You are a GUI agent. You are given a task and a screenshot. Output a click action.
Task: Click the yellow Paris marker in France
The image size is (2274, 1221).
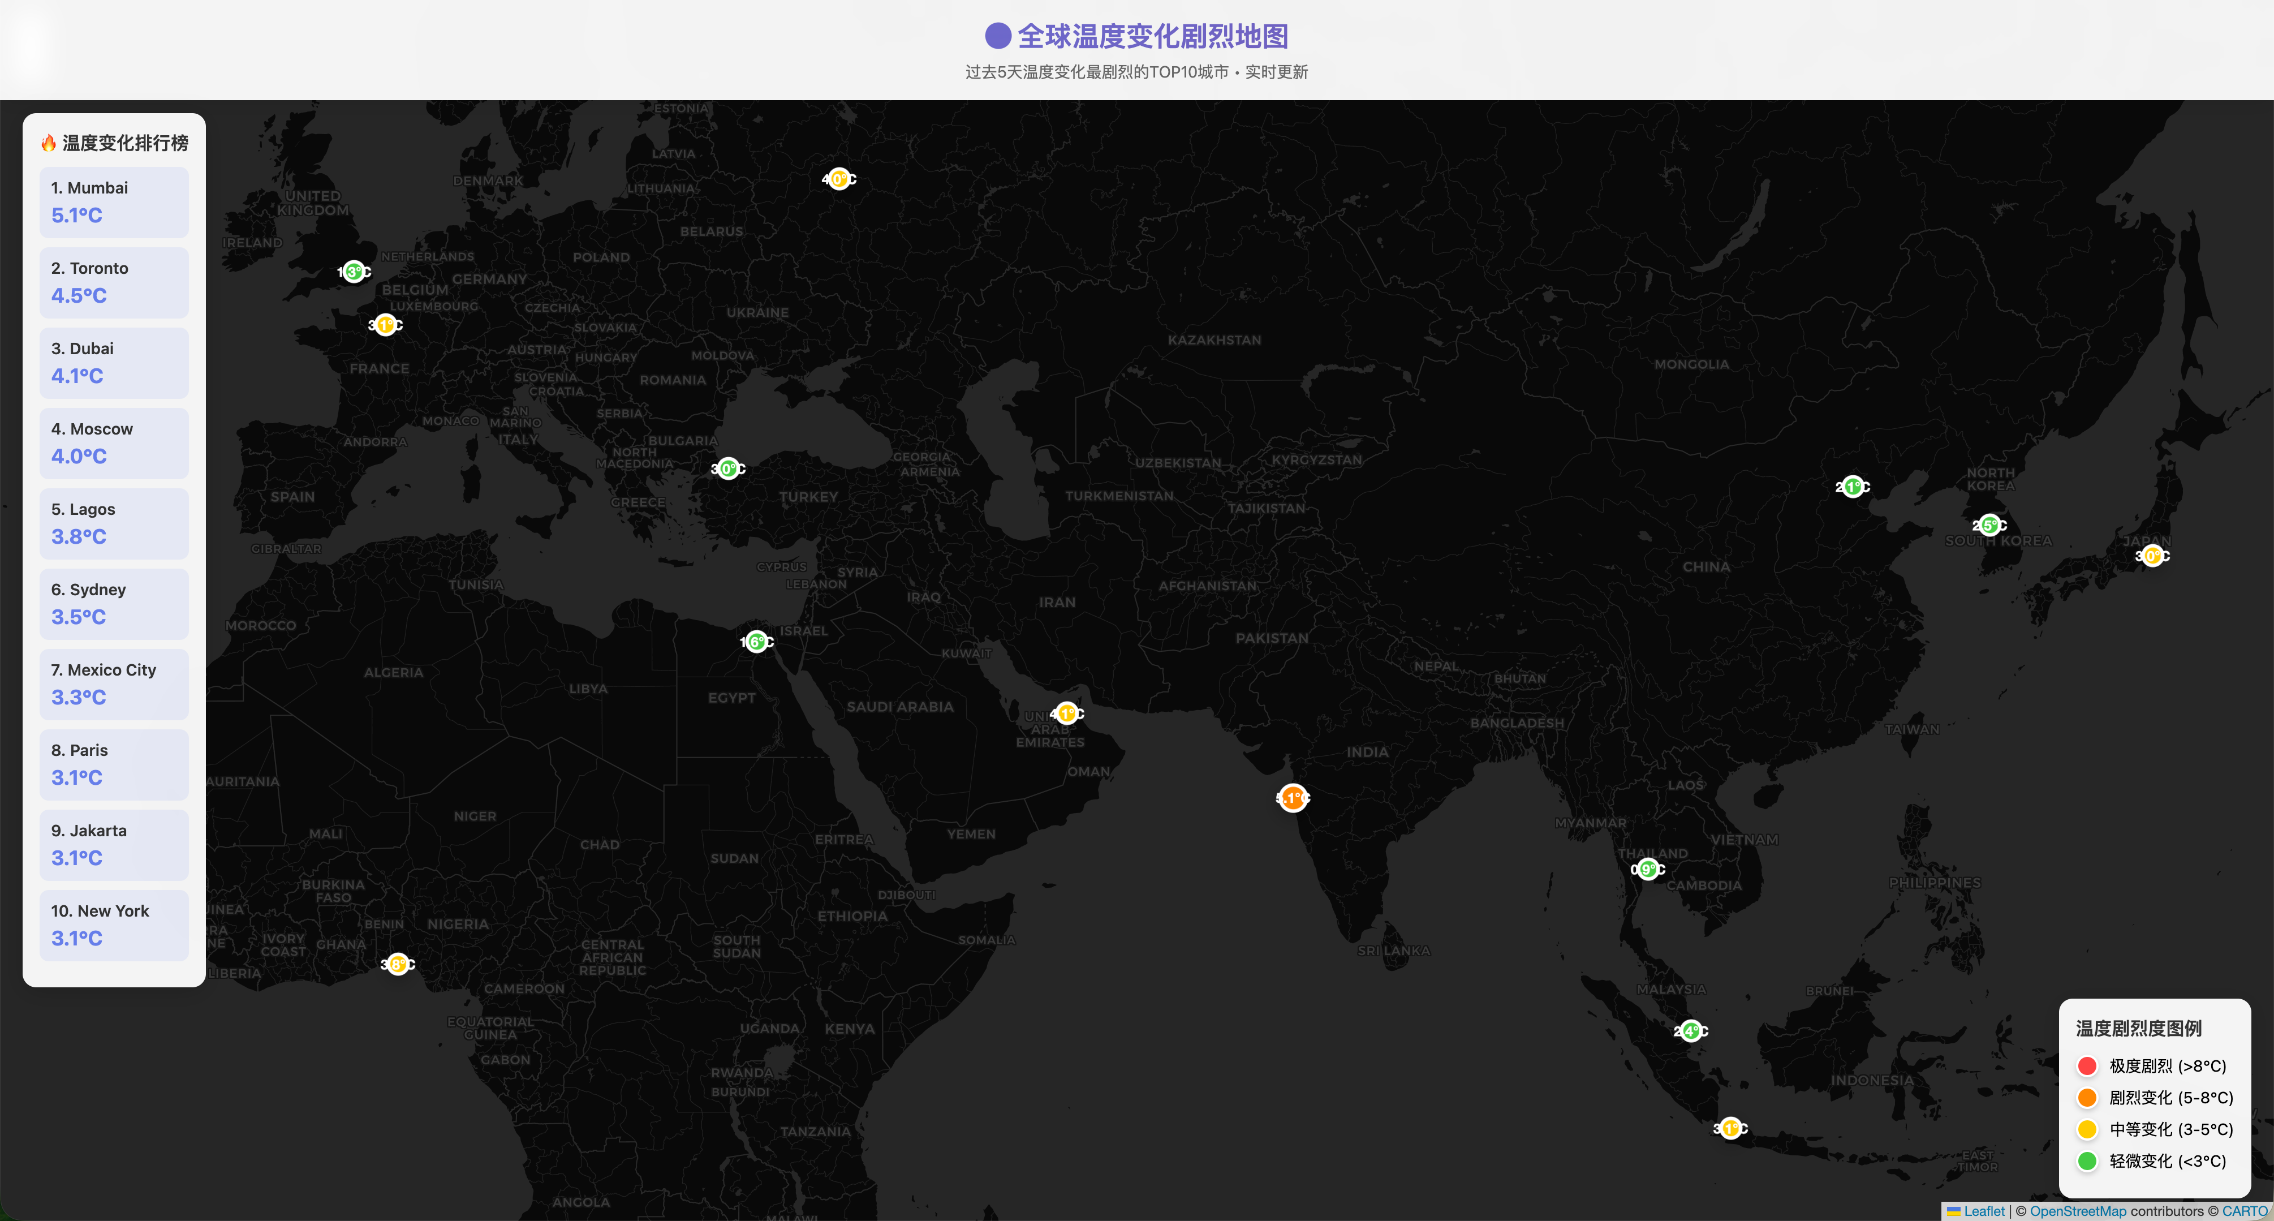[x=386, y=325]
